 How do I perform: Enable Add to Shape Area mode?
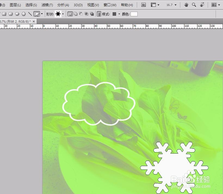76,14
